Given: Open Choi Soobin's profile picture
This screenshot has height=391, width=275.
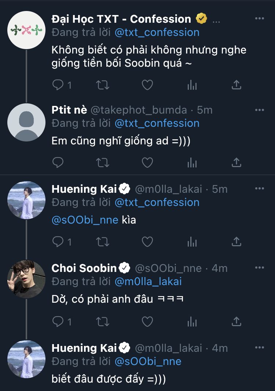Looking at the screenshot, I should point(26,279).
